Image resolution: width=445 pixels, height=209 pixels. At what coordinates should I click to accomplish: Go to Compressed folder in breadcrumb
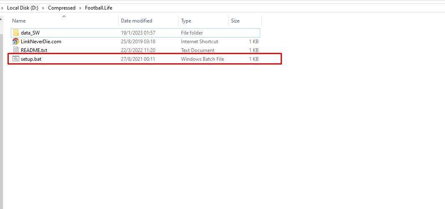tap(62, 8)
